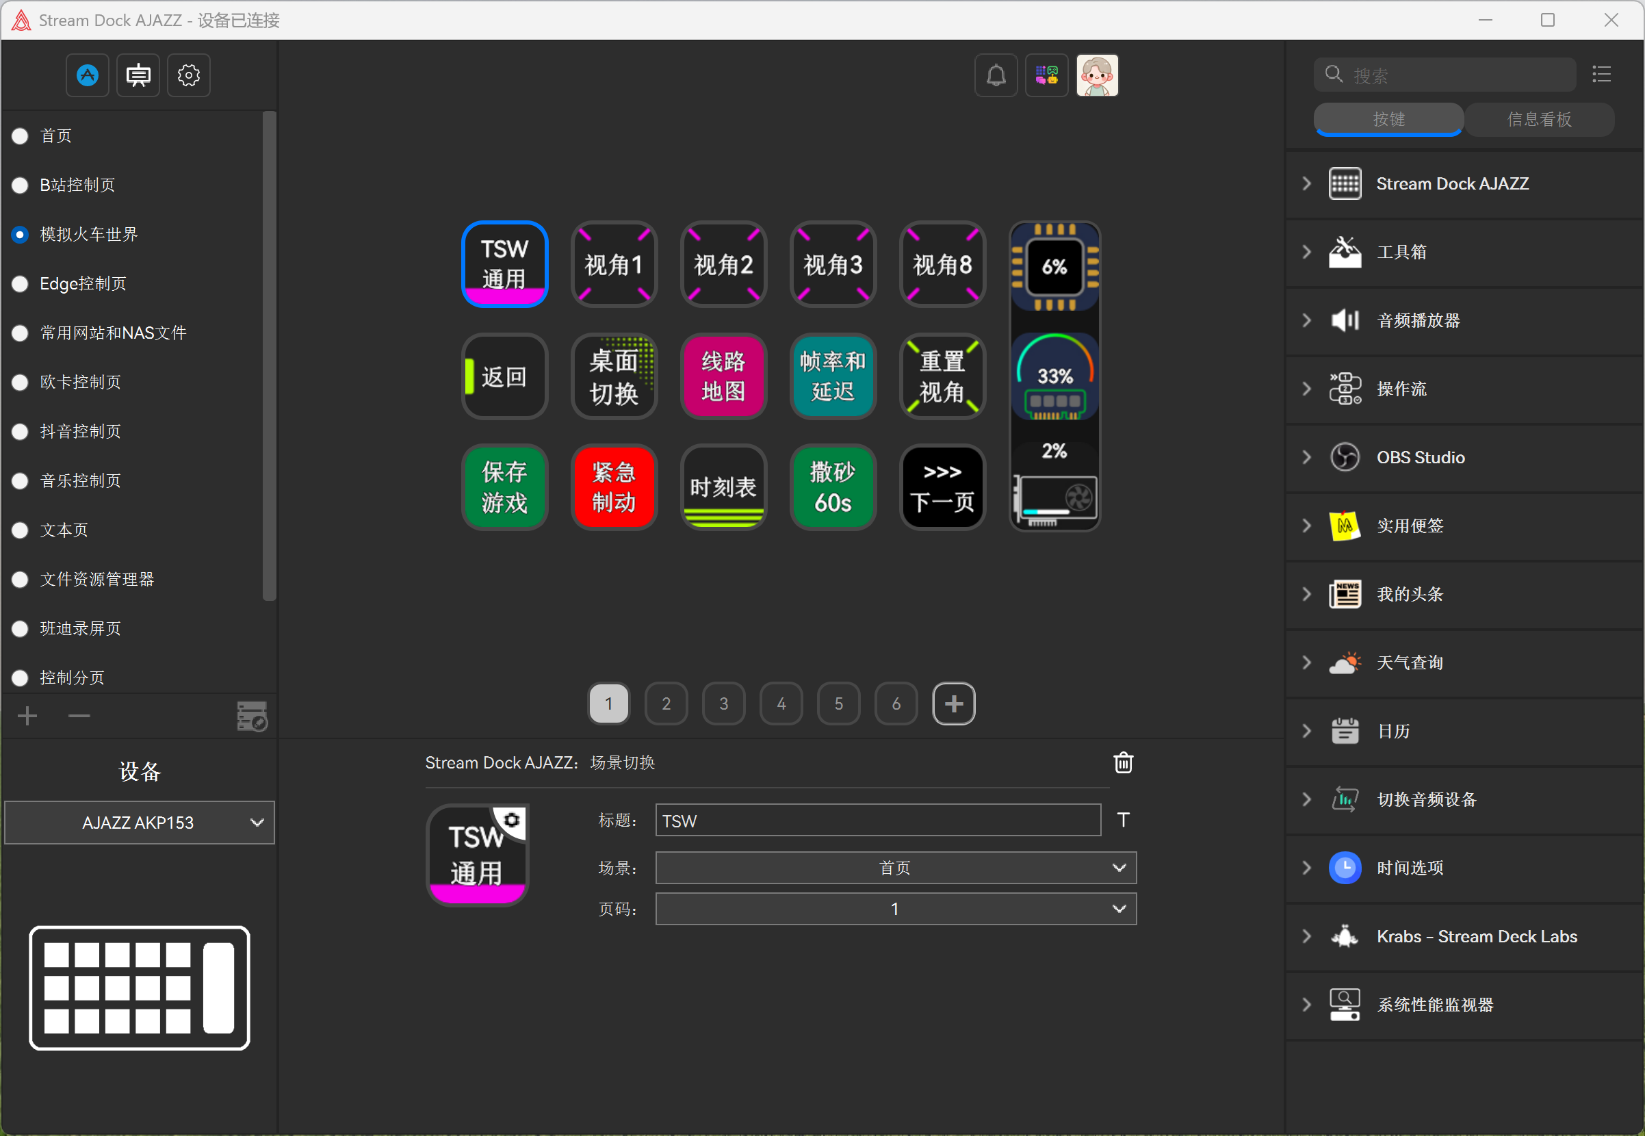Go to page 3 of key layout
The width and height of the screenshot is (1645, 1136).
coord(723,704)
